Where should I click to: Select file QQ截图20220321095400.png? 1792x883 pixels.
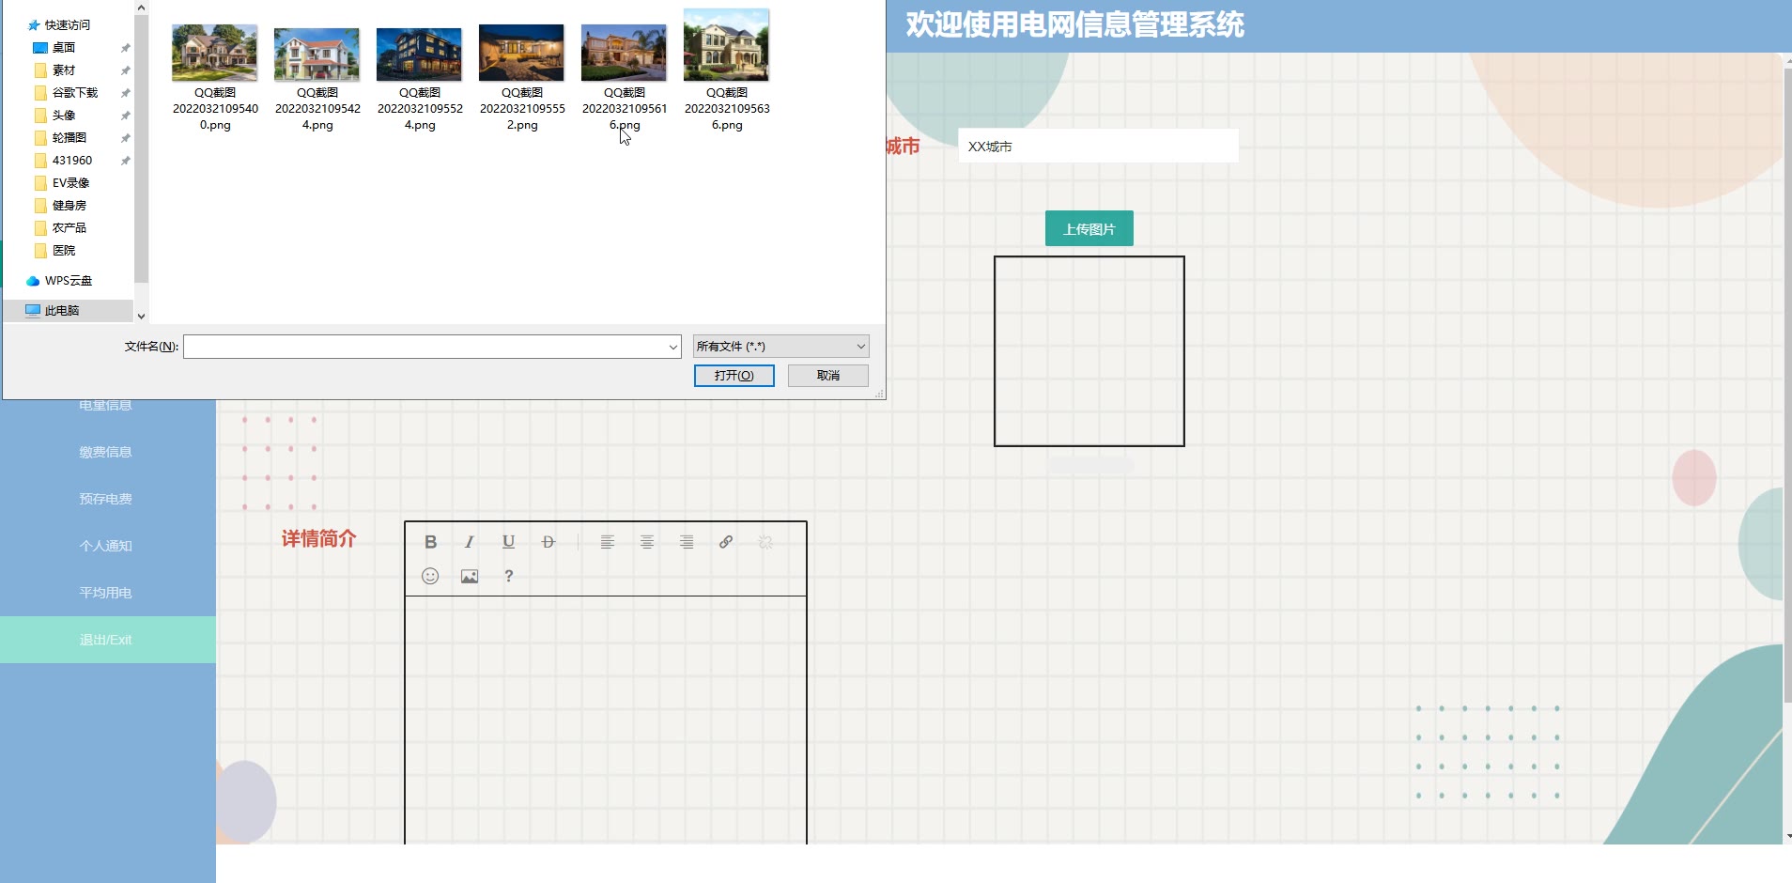[x=215, y=77]
